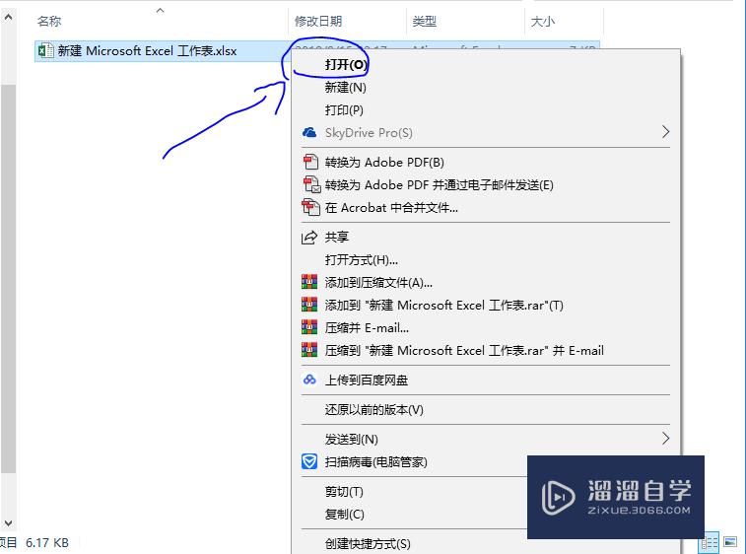Expand the 发送到 submenu arrow
746x554 pixels.
(665, 439)
